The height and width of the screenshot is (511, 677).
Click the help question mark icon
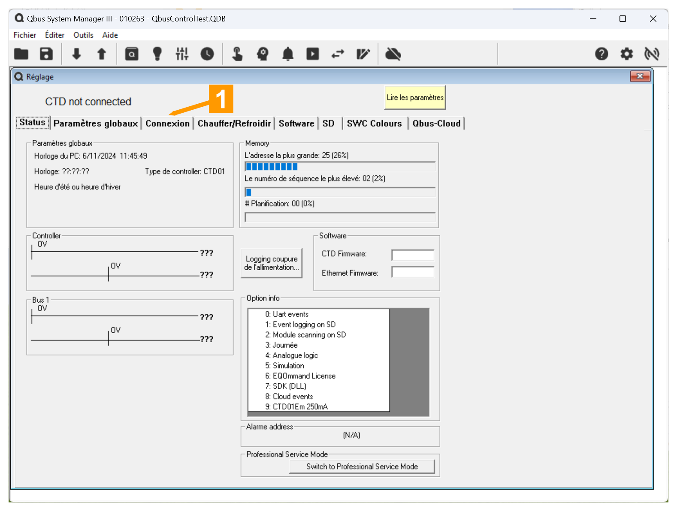pyautogui.click(x=601, y=54)
